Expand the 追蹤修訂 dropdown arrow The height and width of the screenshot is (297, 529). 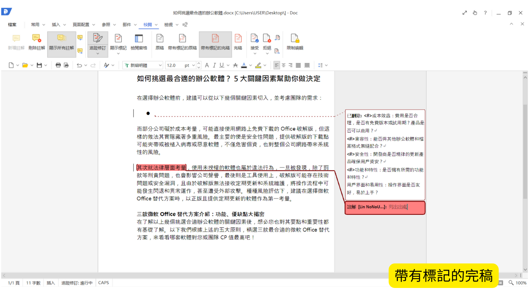pyautogui.click(x=97, y=54)
